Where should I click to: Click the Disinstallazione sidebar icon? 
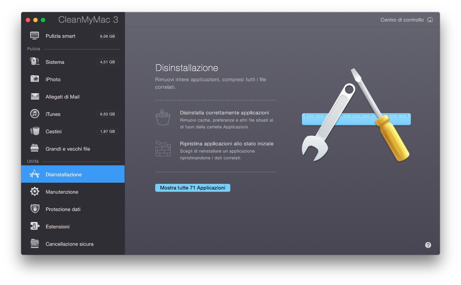pyautogui.click(x=35, y=174)
